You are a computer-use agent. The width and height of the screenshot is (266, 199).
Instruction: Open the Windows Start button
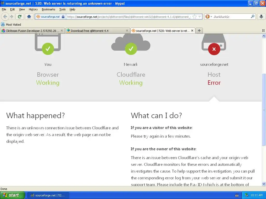pyautogui.click(x=12, y=195)
